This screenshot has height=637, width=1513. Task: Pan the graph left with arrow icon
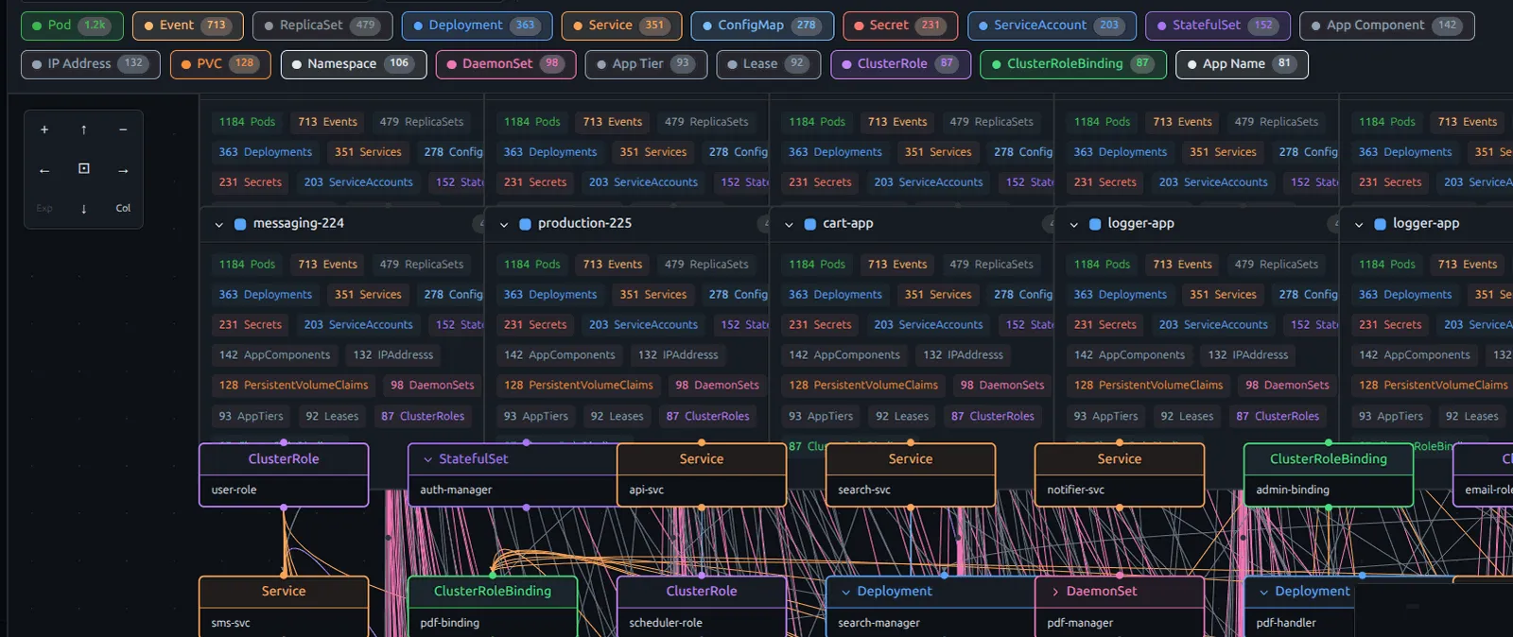tap(44, 170)
